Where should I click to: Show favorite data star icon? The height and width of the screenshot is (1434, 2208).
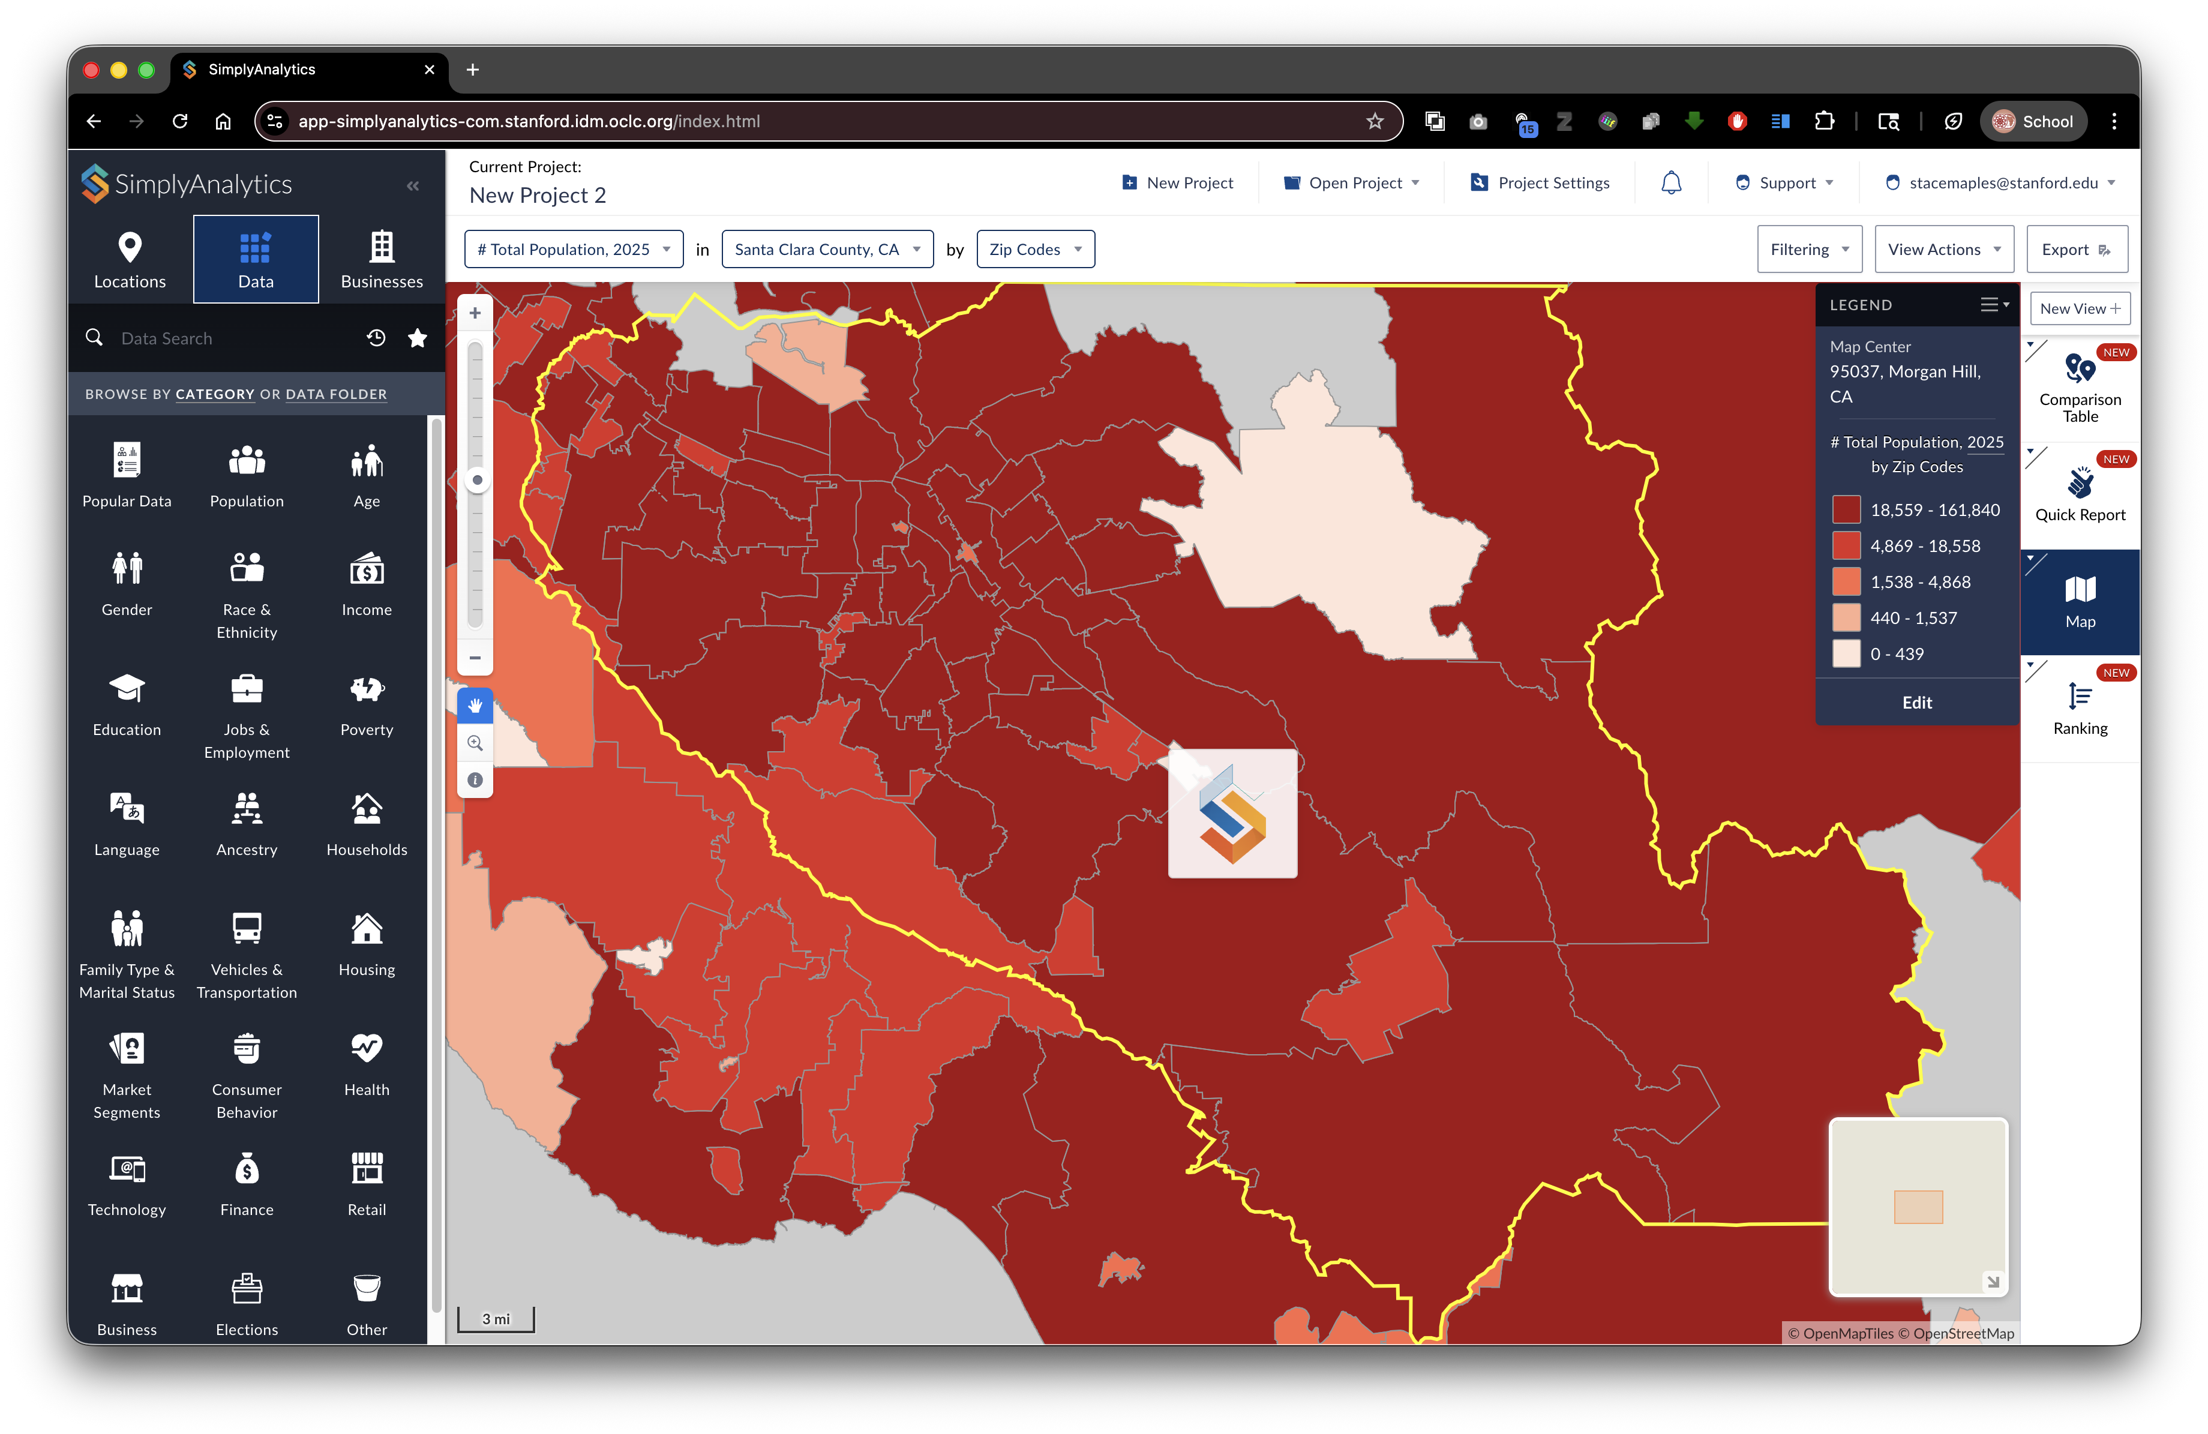418,338
